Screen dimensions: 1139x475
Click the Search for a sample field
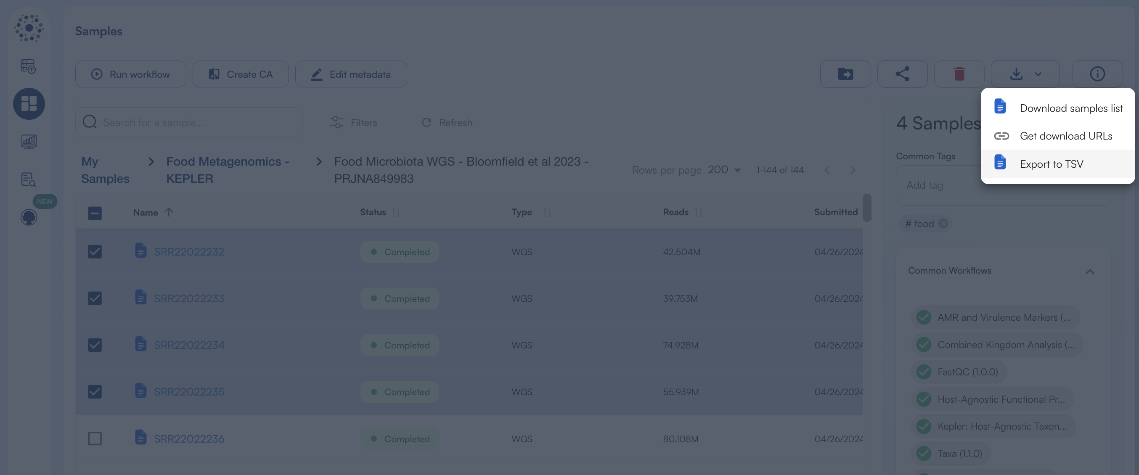coord(189,122)
